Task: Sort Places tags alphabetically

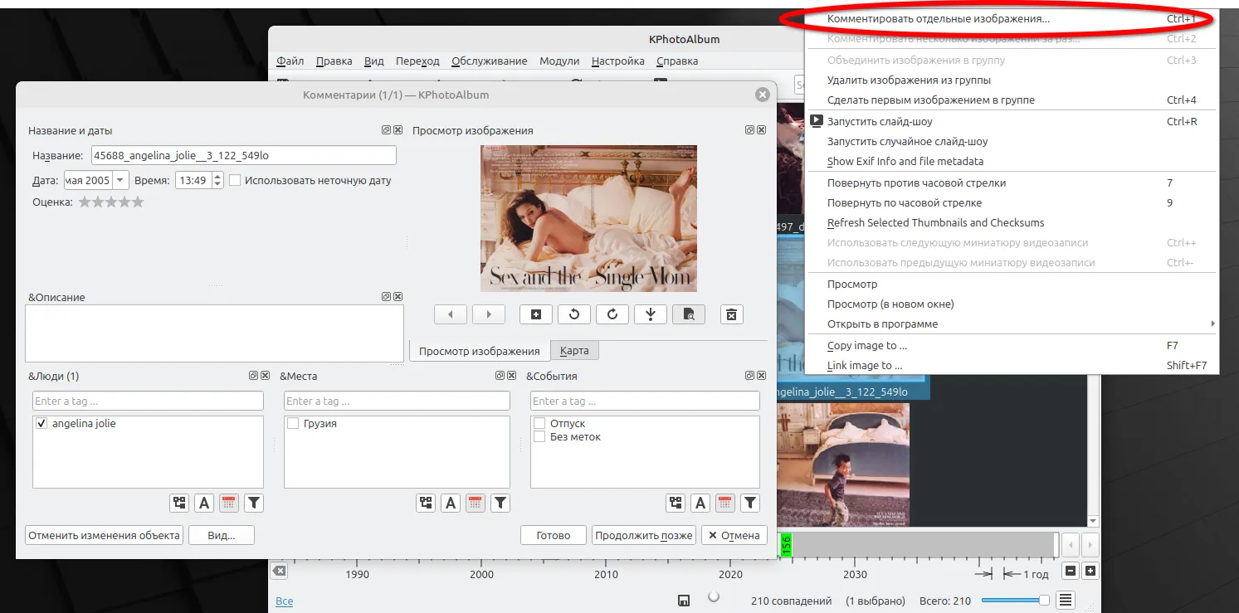Action: click(x=451, y=503)
